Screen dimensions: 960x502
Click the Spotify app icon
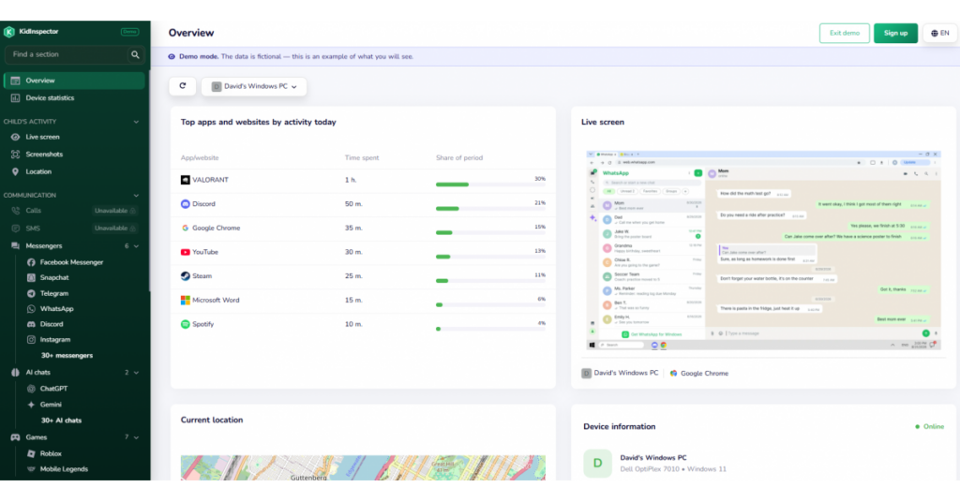point(185,324)
